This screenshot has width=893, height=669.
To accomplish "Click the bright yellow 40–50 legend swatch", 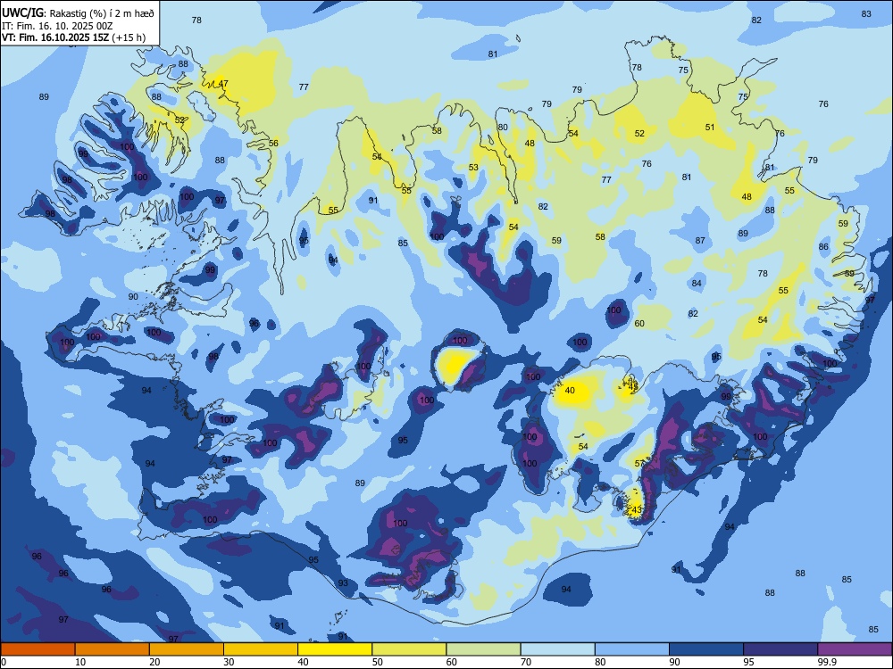I will coord(335,649).
